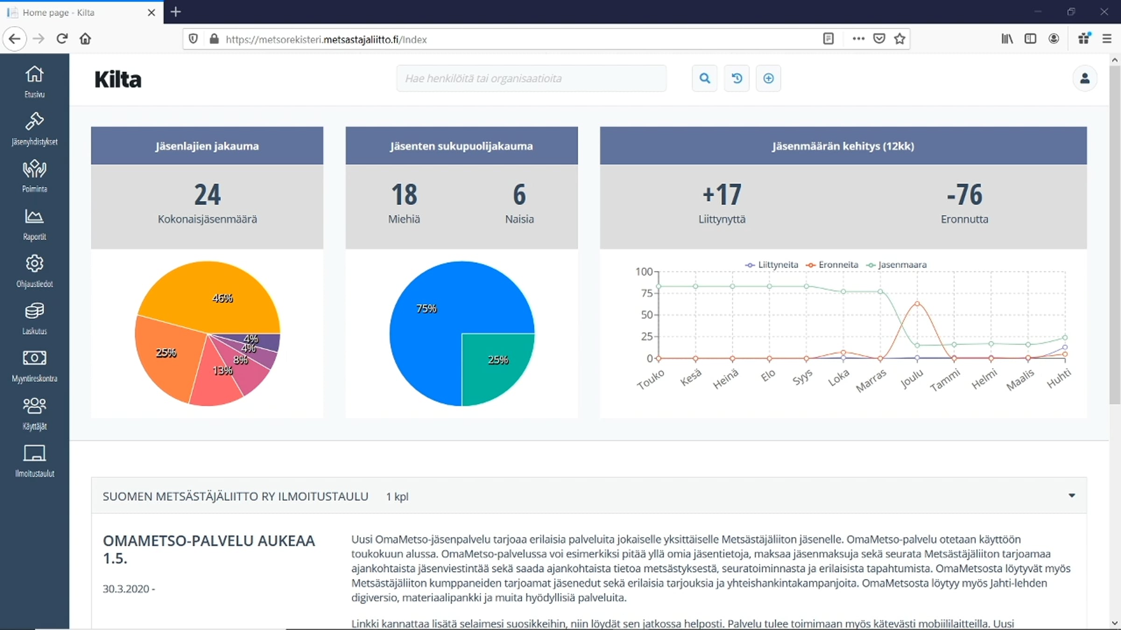Viewport: 1121px width, 630px height.
Task: Open Myyntireskontra in the sidebar
Action: pyautogui.click(x=35, y=366)
